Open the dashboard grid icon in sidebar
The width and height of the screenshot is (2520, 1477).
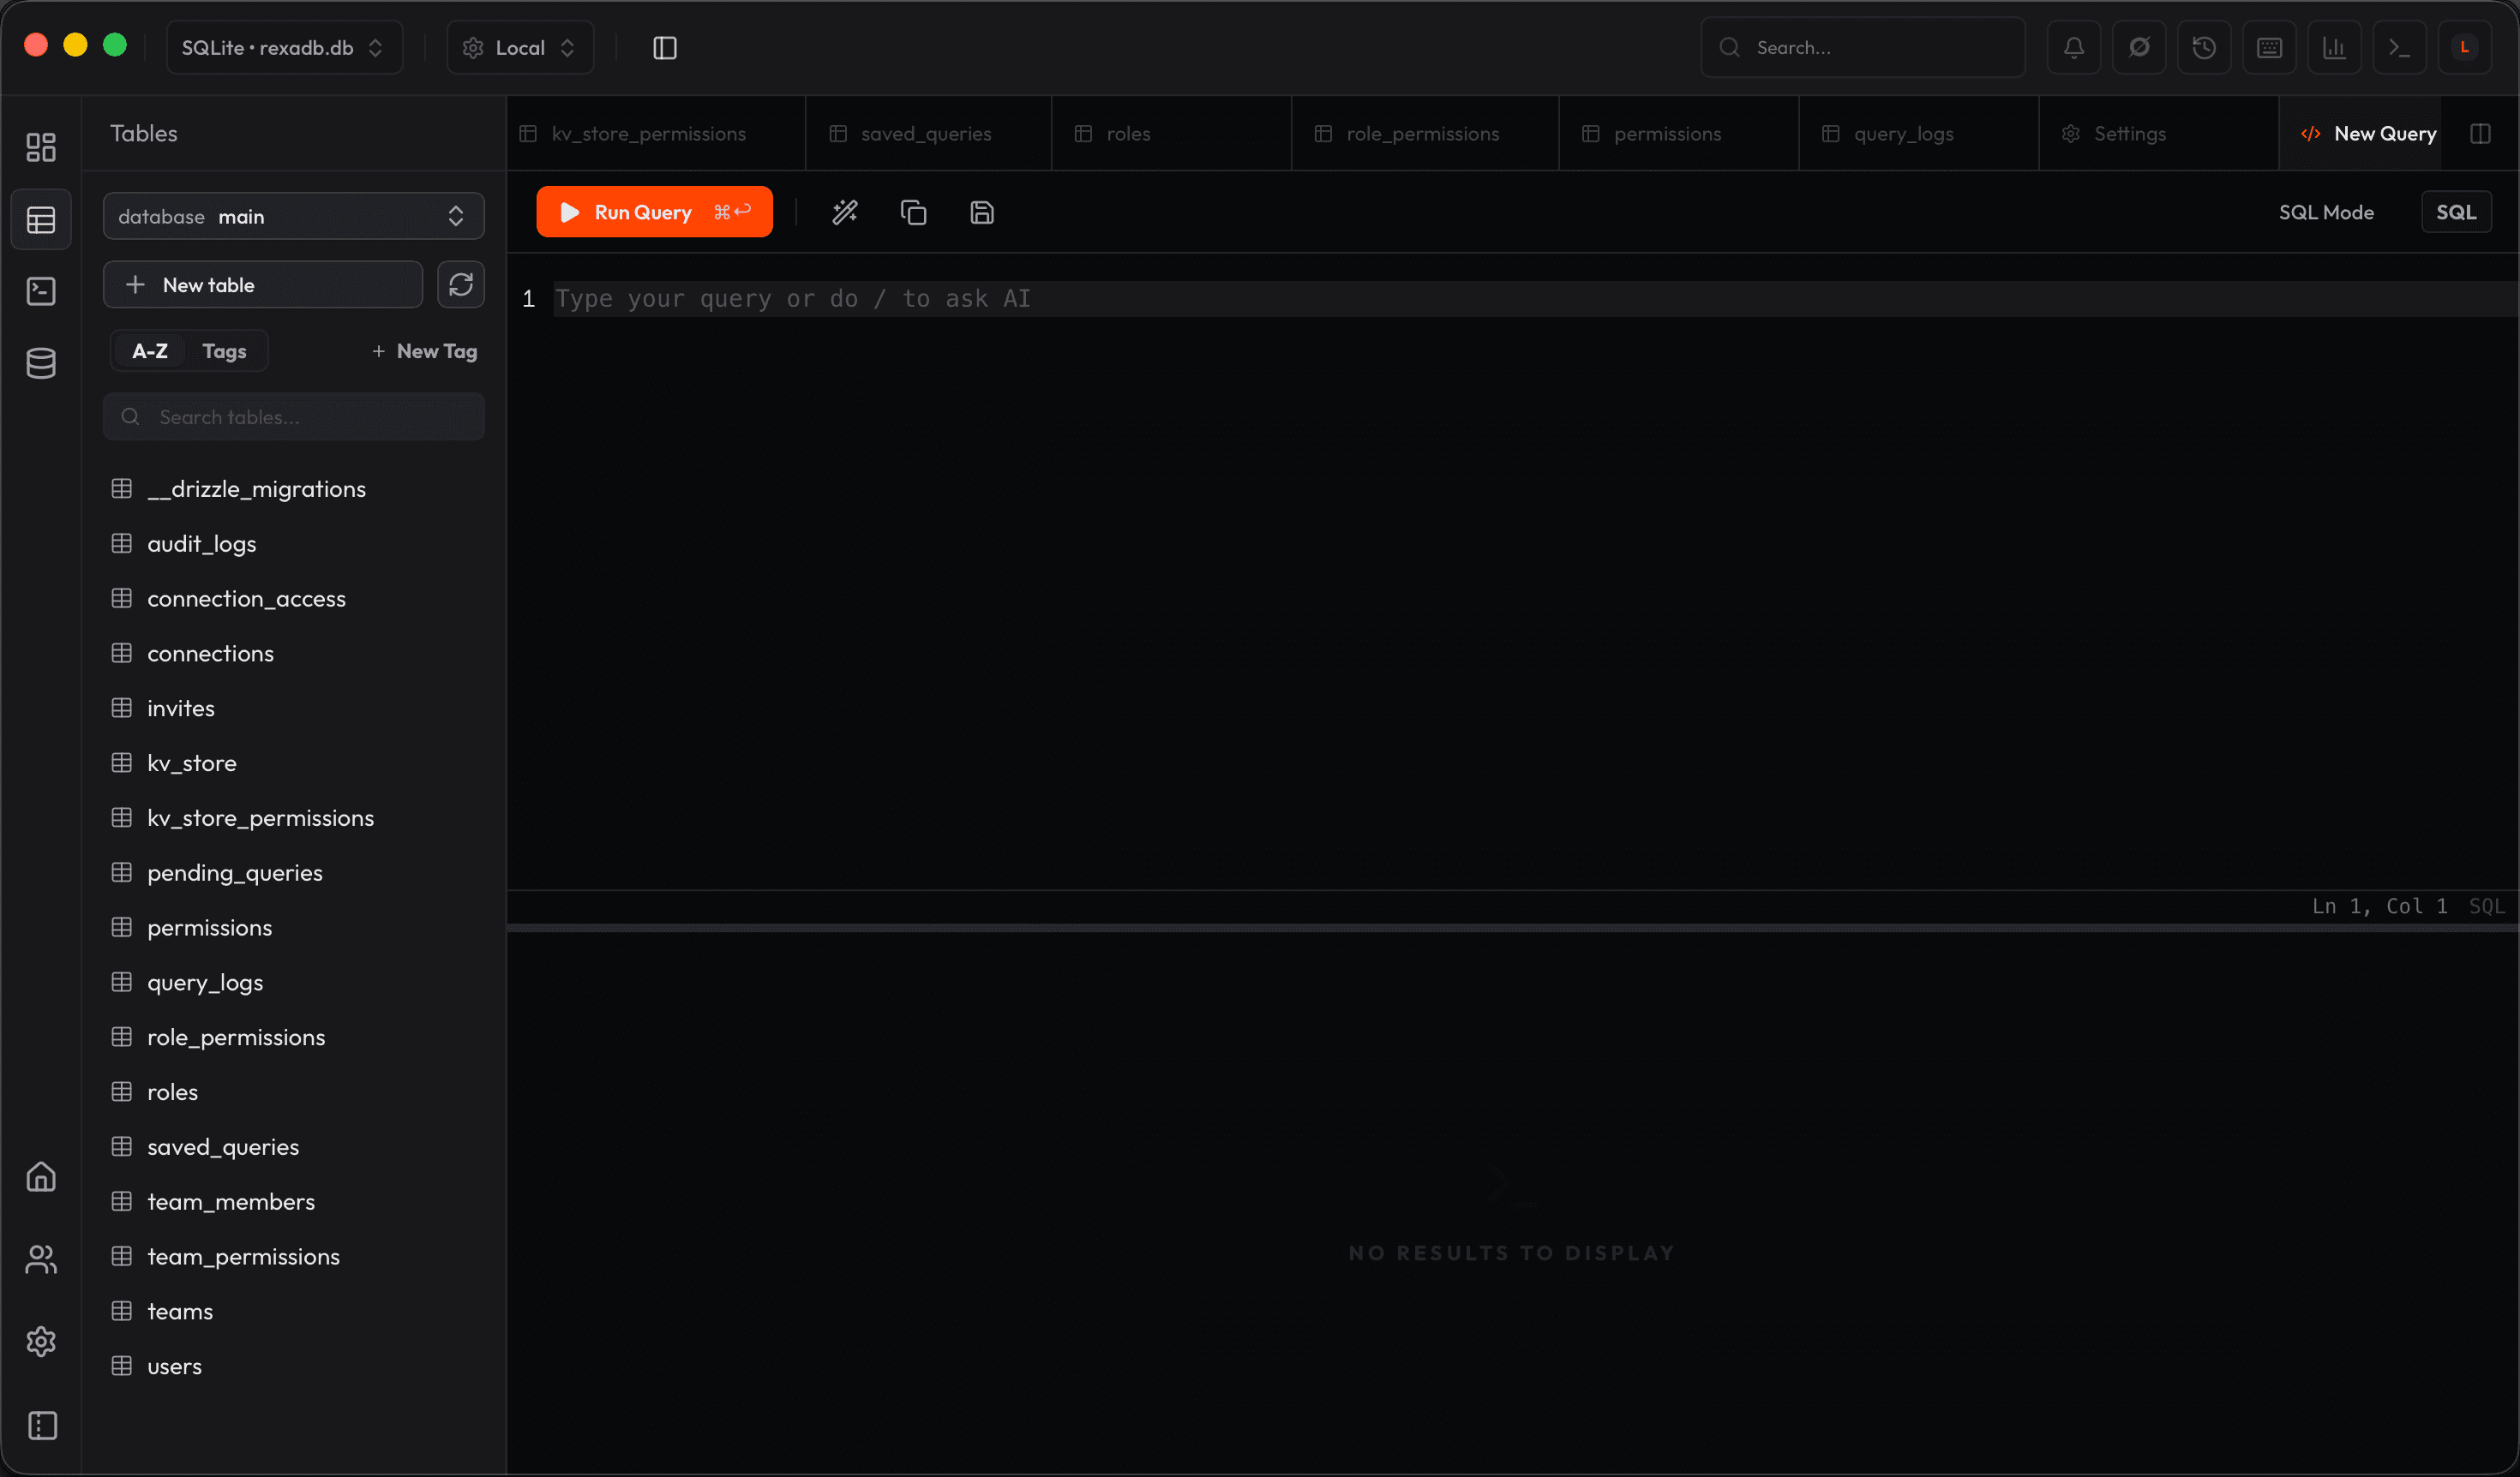coord(41,148)
